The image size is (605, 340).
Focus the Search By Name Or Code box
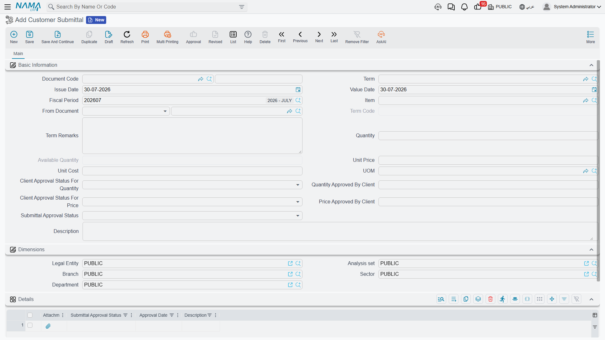[147, 7]
